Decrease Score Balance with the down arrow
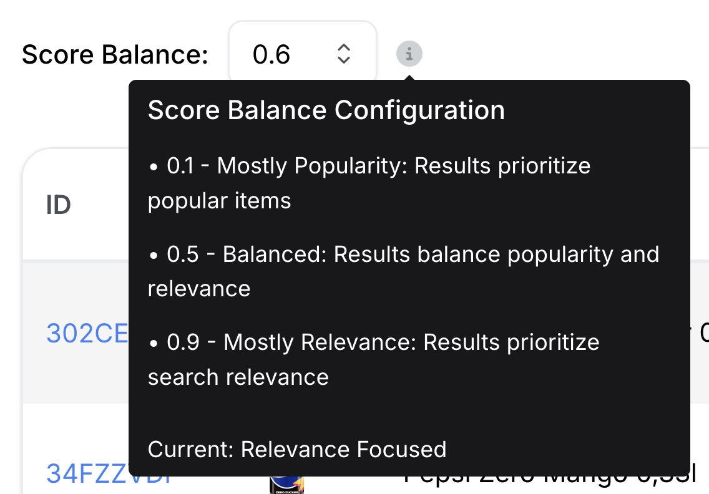Screen dimensions: 709x494 click(343, 61)
